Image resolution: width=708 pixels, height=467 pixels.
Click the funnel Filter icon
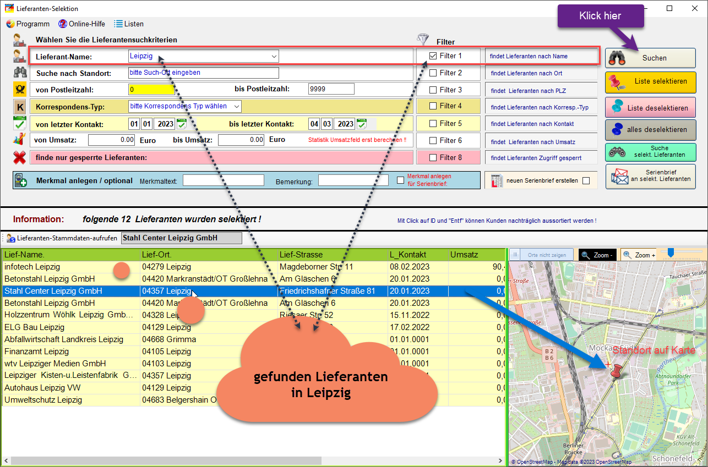(423, 40)
